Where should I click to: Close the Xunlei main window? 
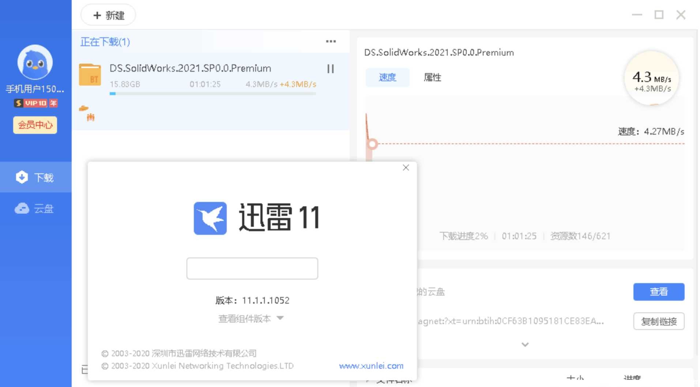[x=681, y=15]
